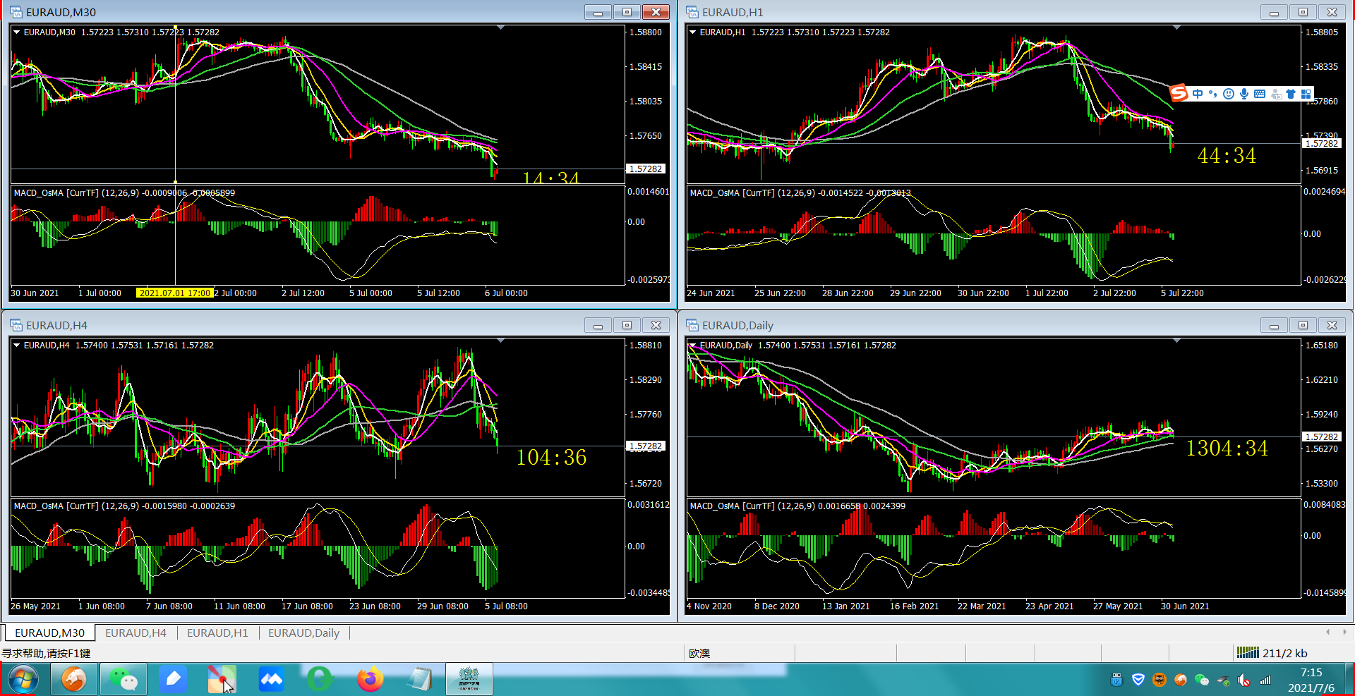Expand the EURAUD,H4 chart header triangle
This screenshot has height=696, width=1355.
[x=16, y=345]
